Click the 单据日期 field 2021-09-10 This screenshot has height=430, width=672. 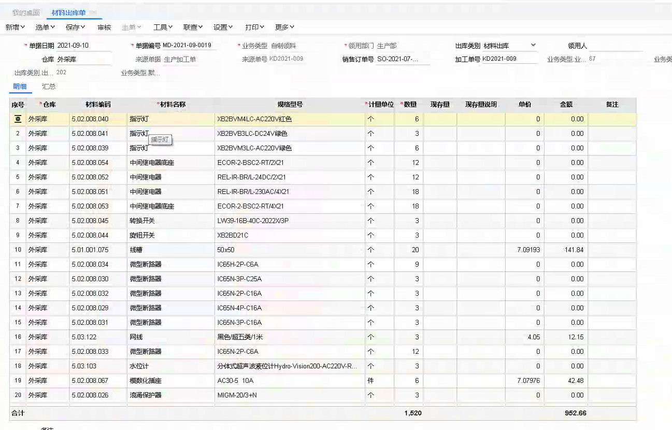(x=84, y=46)
